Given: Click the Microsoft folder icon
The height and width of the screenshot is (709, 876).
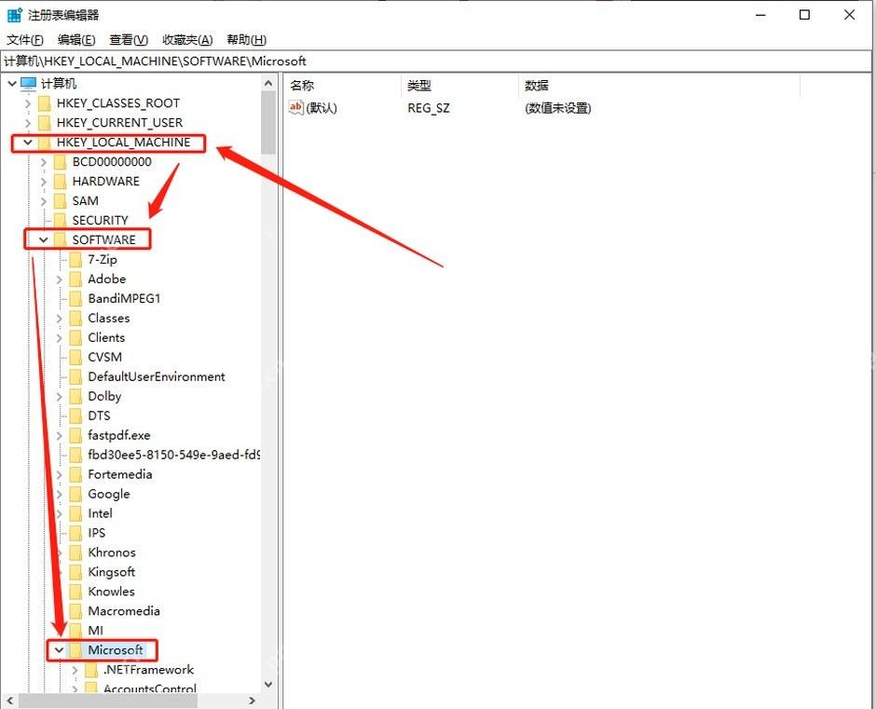Looking at the screenshot, I should [75, 649].
